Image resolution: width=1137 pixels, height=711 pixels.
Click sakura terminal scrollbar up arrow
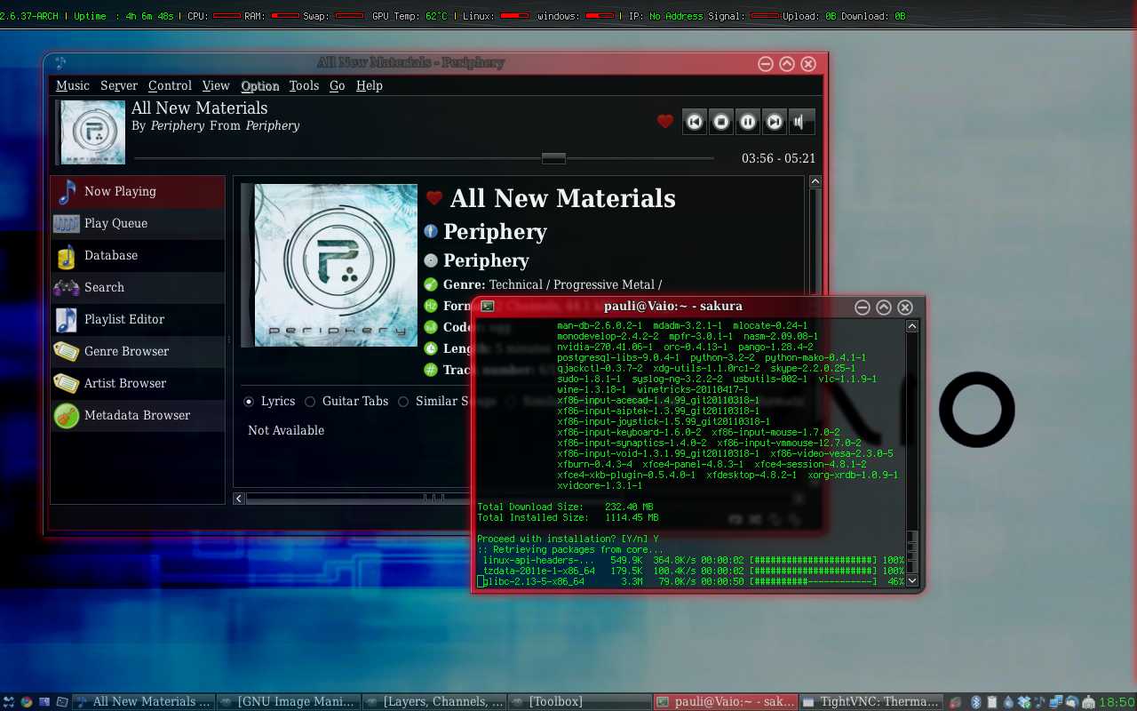pyautogui.click(x=911, y=327)
